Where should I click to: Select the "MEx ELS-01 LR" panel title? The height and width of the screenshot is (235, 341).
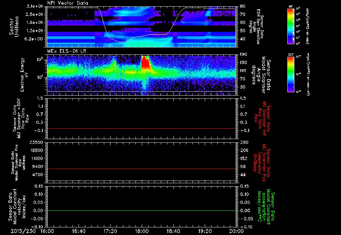[67, 51]
